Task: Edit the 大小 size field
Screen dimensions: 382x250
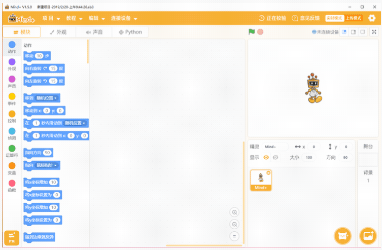Action: [309, 158]
